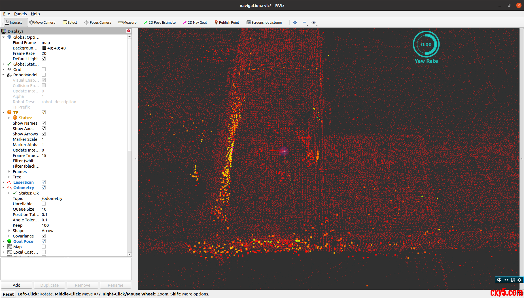Click the Background color swatch
The width and height of the screenshot is (524, 298).
tap(44, 48)
